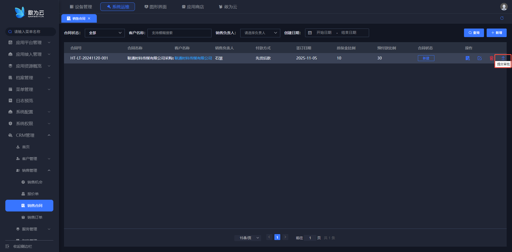
Task: Select the 销售合同 sidebar menu item
Action: pyautogui.click(x=29, y=206)
